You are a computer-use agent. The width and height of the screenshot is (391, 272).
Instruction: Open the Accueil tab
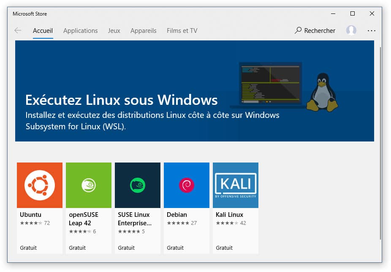click(43, 31)
